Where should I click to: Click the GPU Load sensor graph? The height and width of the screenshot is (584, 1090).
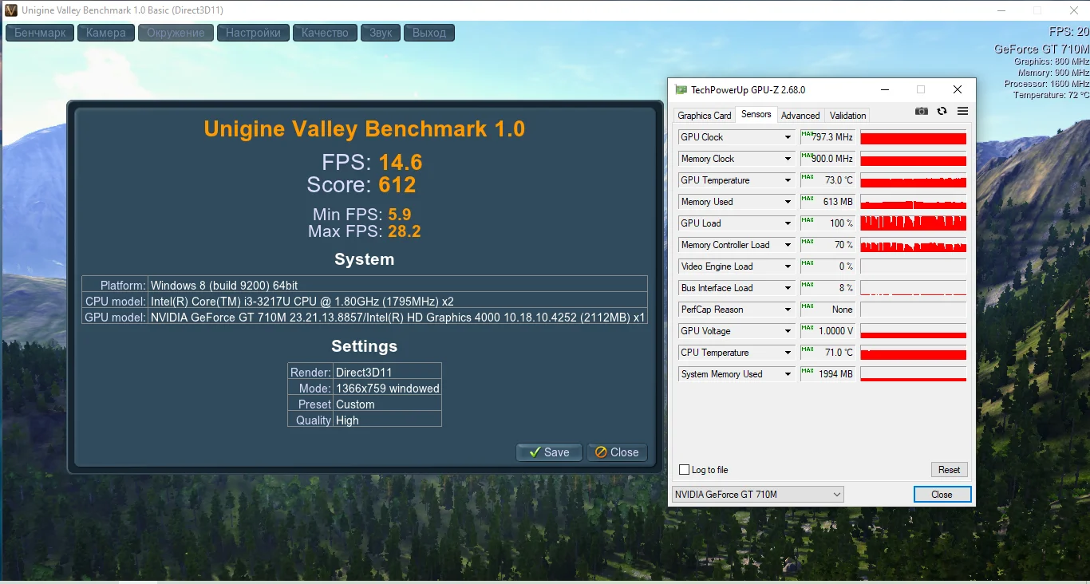(x=914, y=223)
